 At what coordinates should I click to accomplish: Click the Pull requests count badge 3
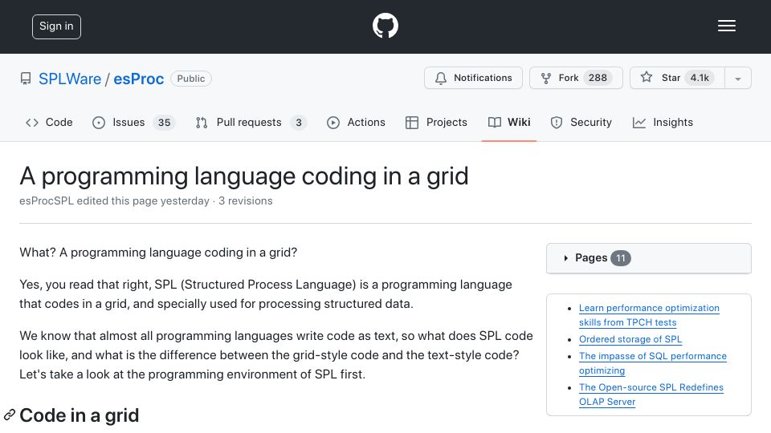pos(299,123)
